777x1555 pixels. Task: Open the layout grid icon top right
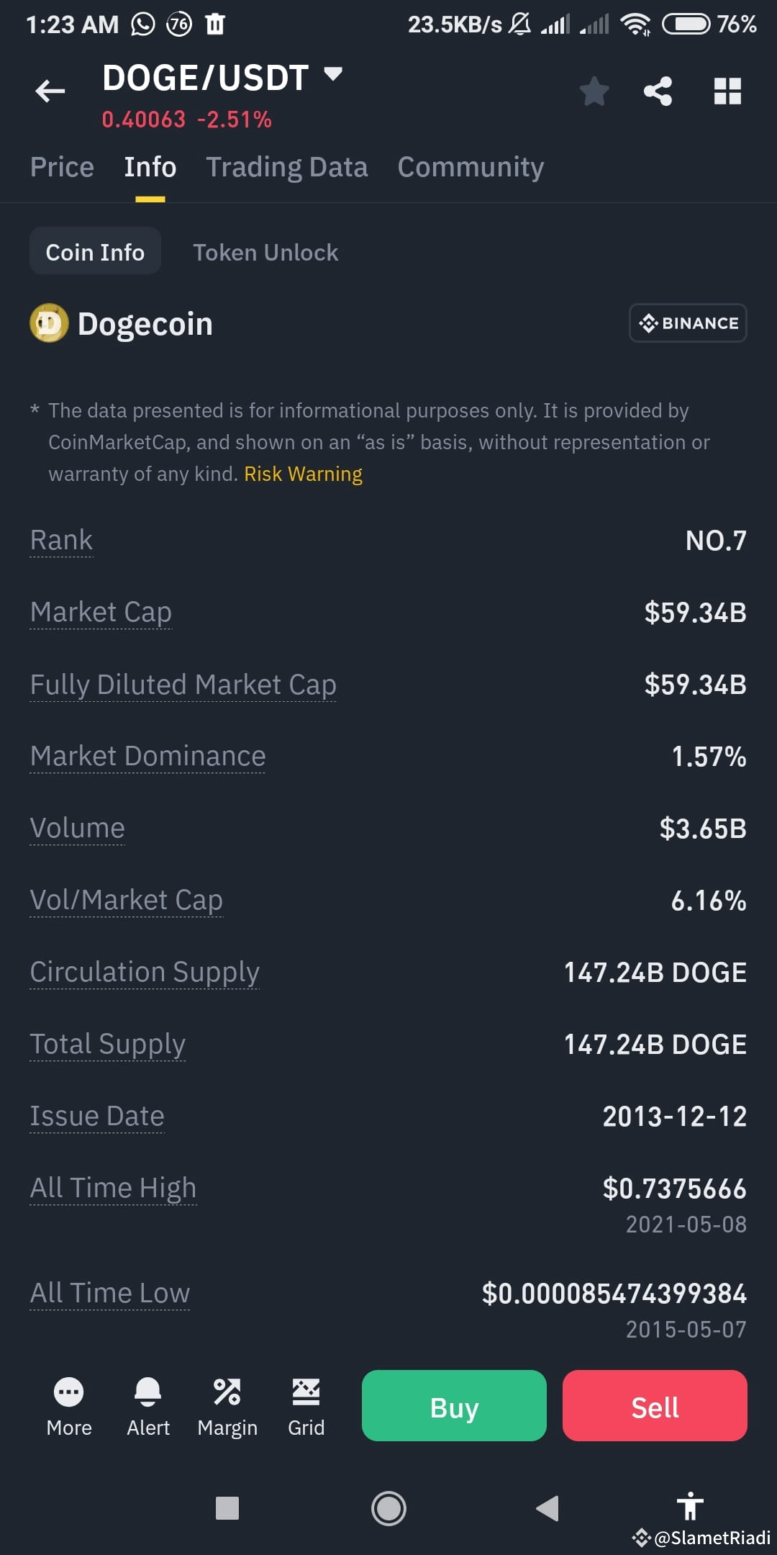coord(727,91)
